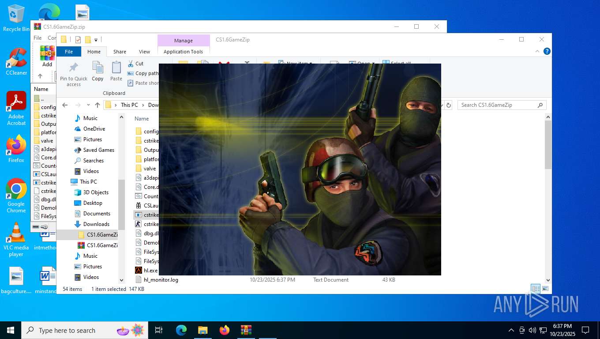Click the New folder icon in quick access toolbar
600x339 pixels.
[88, 40]
